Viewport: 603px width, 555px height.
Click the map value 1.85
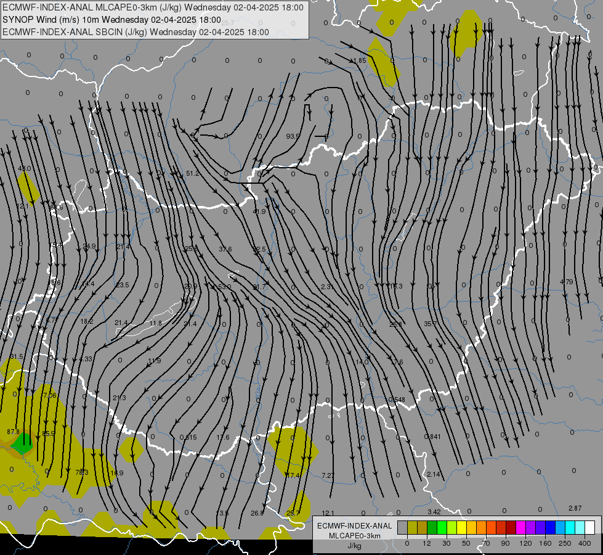tap(360, 60)
